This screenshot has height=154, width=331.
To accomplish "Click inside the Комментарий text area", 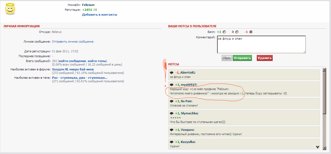I will (x=261, y=45).
